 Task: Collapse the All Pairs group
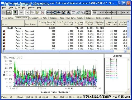coord(8,28)
